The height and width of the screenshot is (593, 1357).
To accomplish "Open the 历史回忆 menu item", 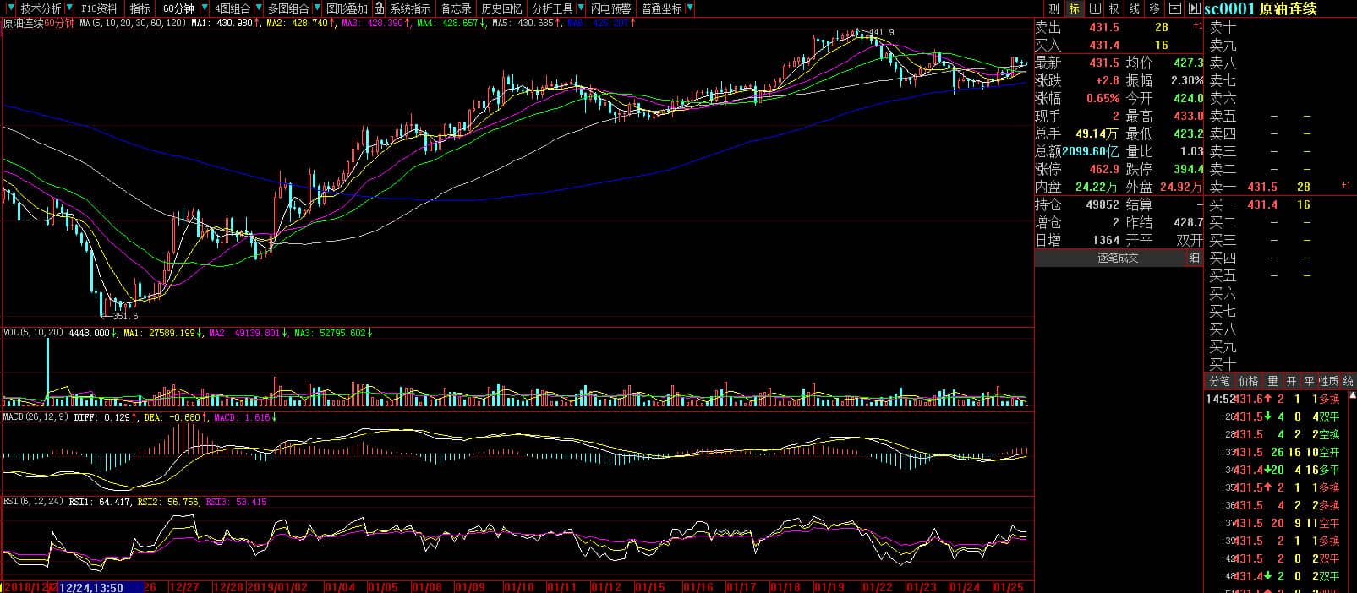I will pos(501,8).
